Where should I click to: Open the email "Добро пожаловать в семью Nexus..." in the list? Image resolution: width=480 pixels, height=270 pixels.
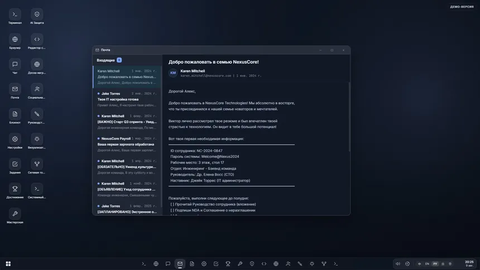pyautogui.click(x=127, y=77)
